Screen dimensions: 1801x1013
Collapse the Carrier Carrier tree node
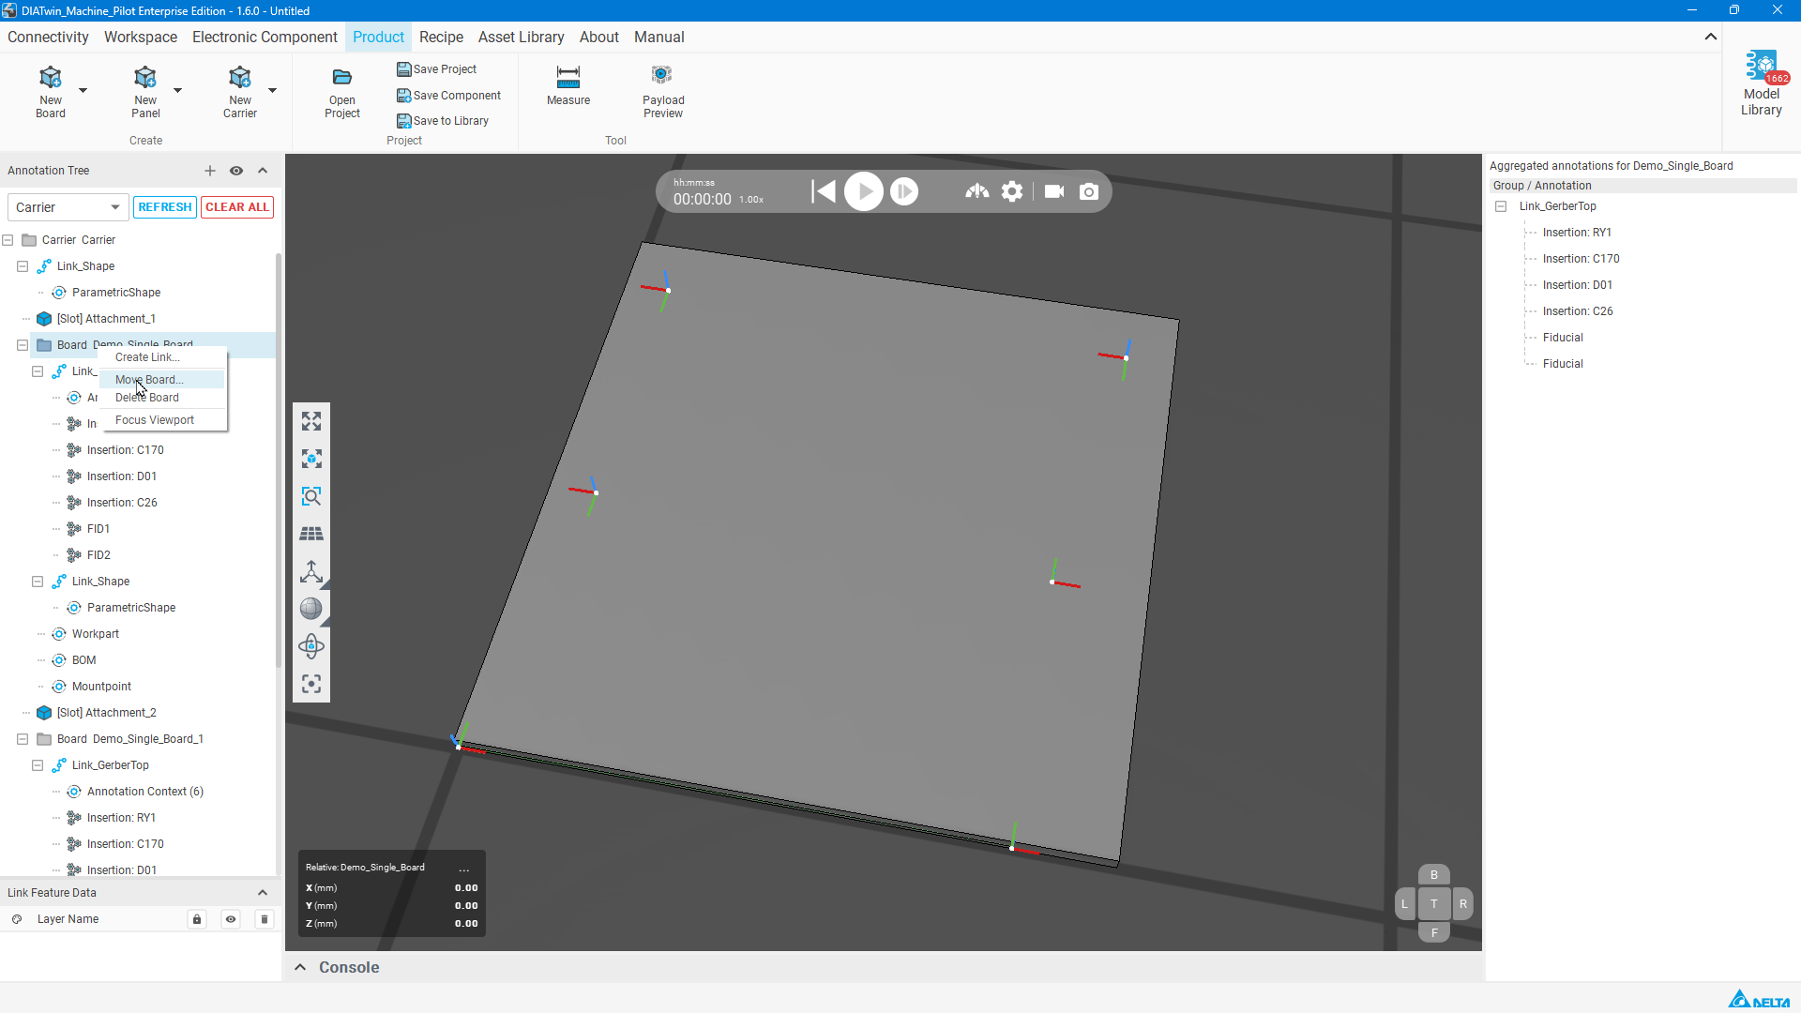tap(8, 240)
